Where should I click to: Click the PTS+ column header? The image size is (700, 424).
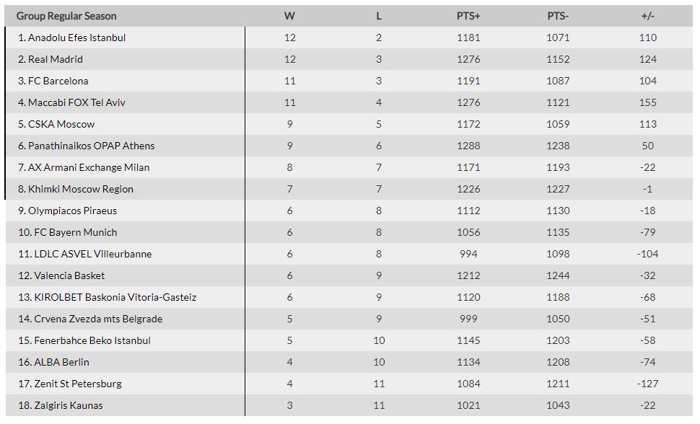(468, 16)
